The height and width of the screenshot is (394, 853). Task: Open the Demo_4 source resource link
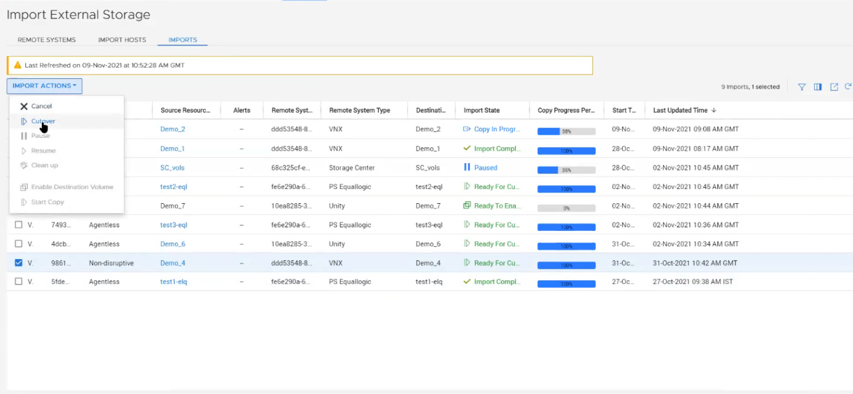pyautogui.click(x=173, y=263)
